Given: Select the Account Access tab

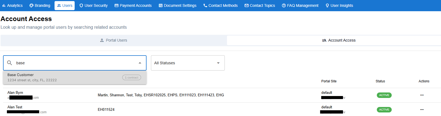Looking at the screenshot, I should (339, 40).
